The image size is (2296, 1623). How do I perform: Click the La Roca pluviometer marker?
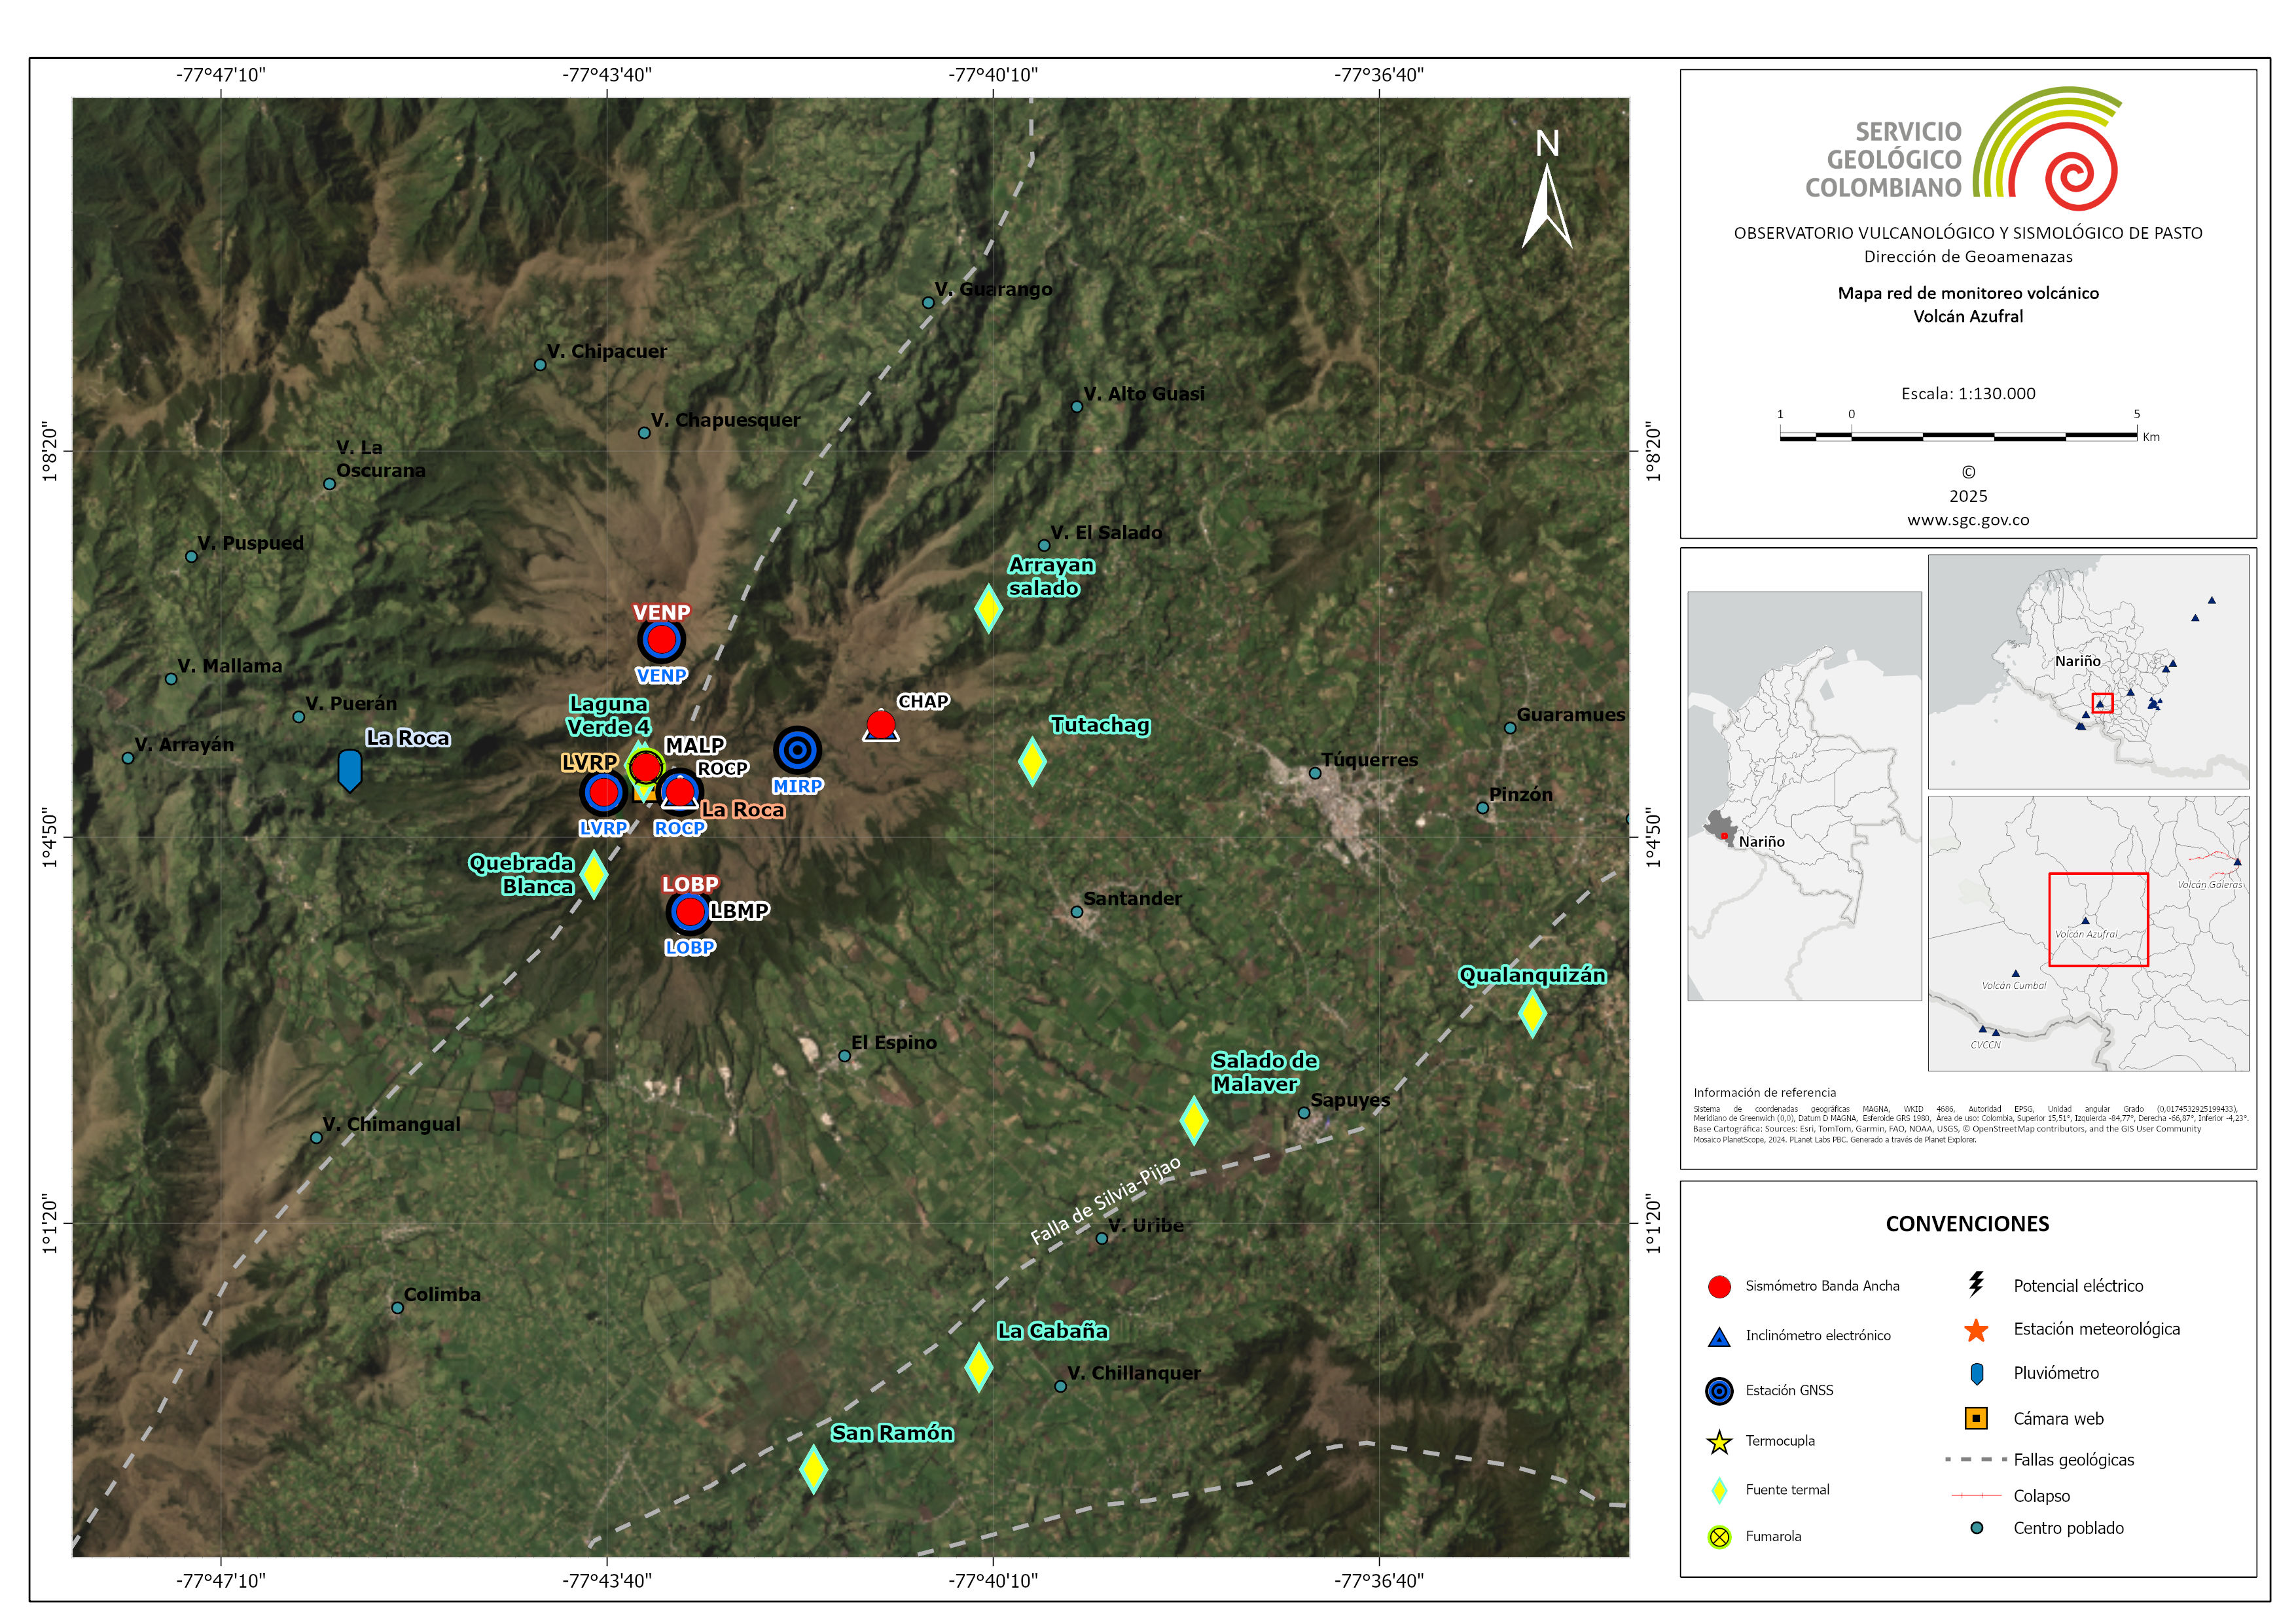pos(349,771)
